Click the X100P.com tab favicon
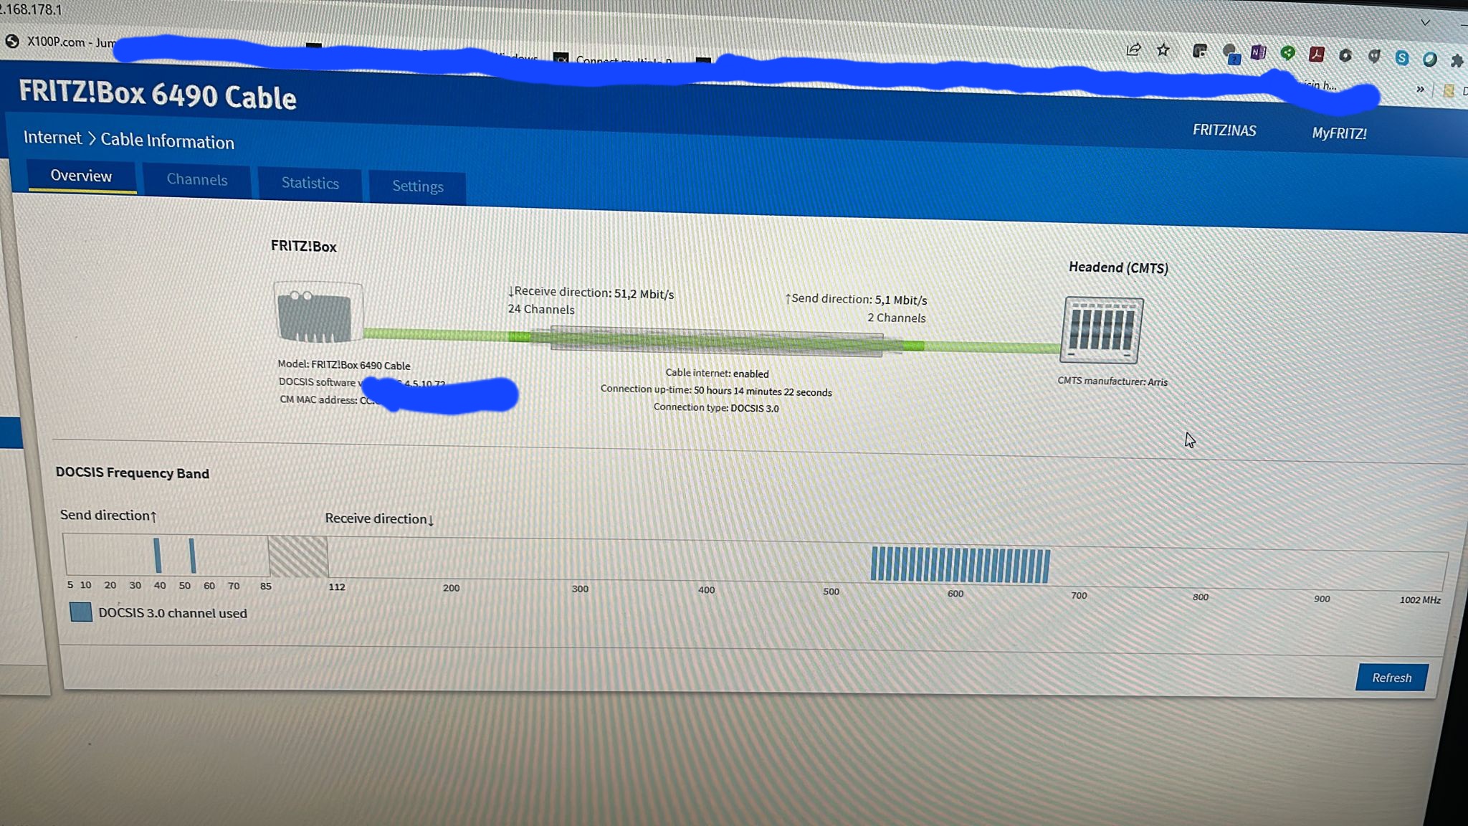Image resolution: width=1468 pixels, height=826 pixels. (12, 41)
